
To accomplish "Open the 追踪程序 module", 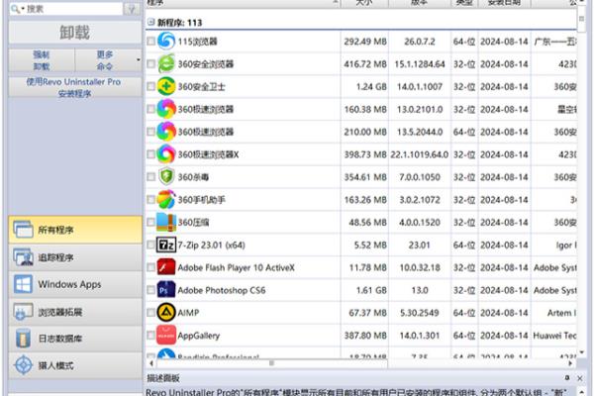I will (75, 257).
